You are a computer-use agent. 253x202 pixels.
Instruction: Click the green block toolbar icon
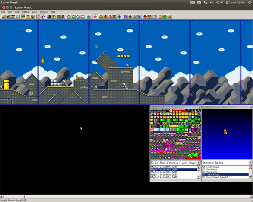58,17
